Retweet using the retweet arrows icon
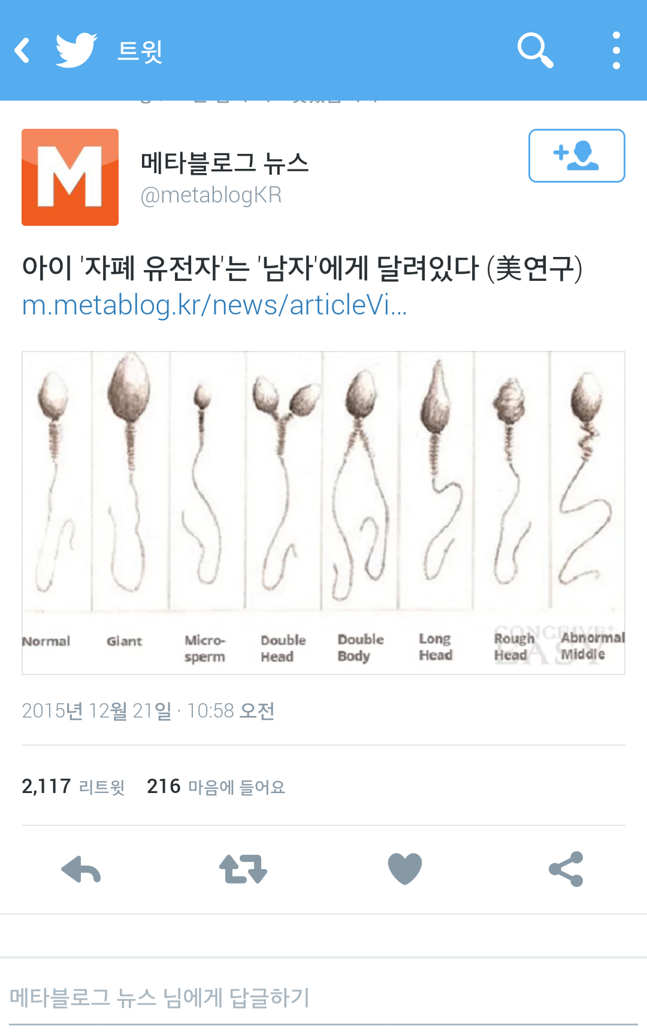The width and height of the screenshot is (647, 1035). click(x=243, y=869)
